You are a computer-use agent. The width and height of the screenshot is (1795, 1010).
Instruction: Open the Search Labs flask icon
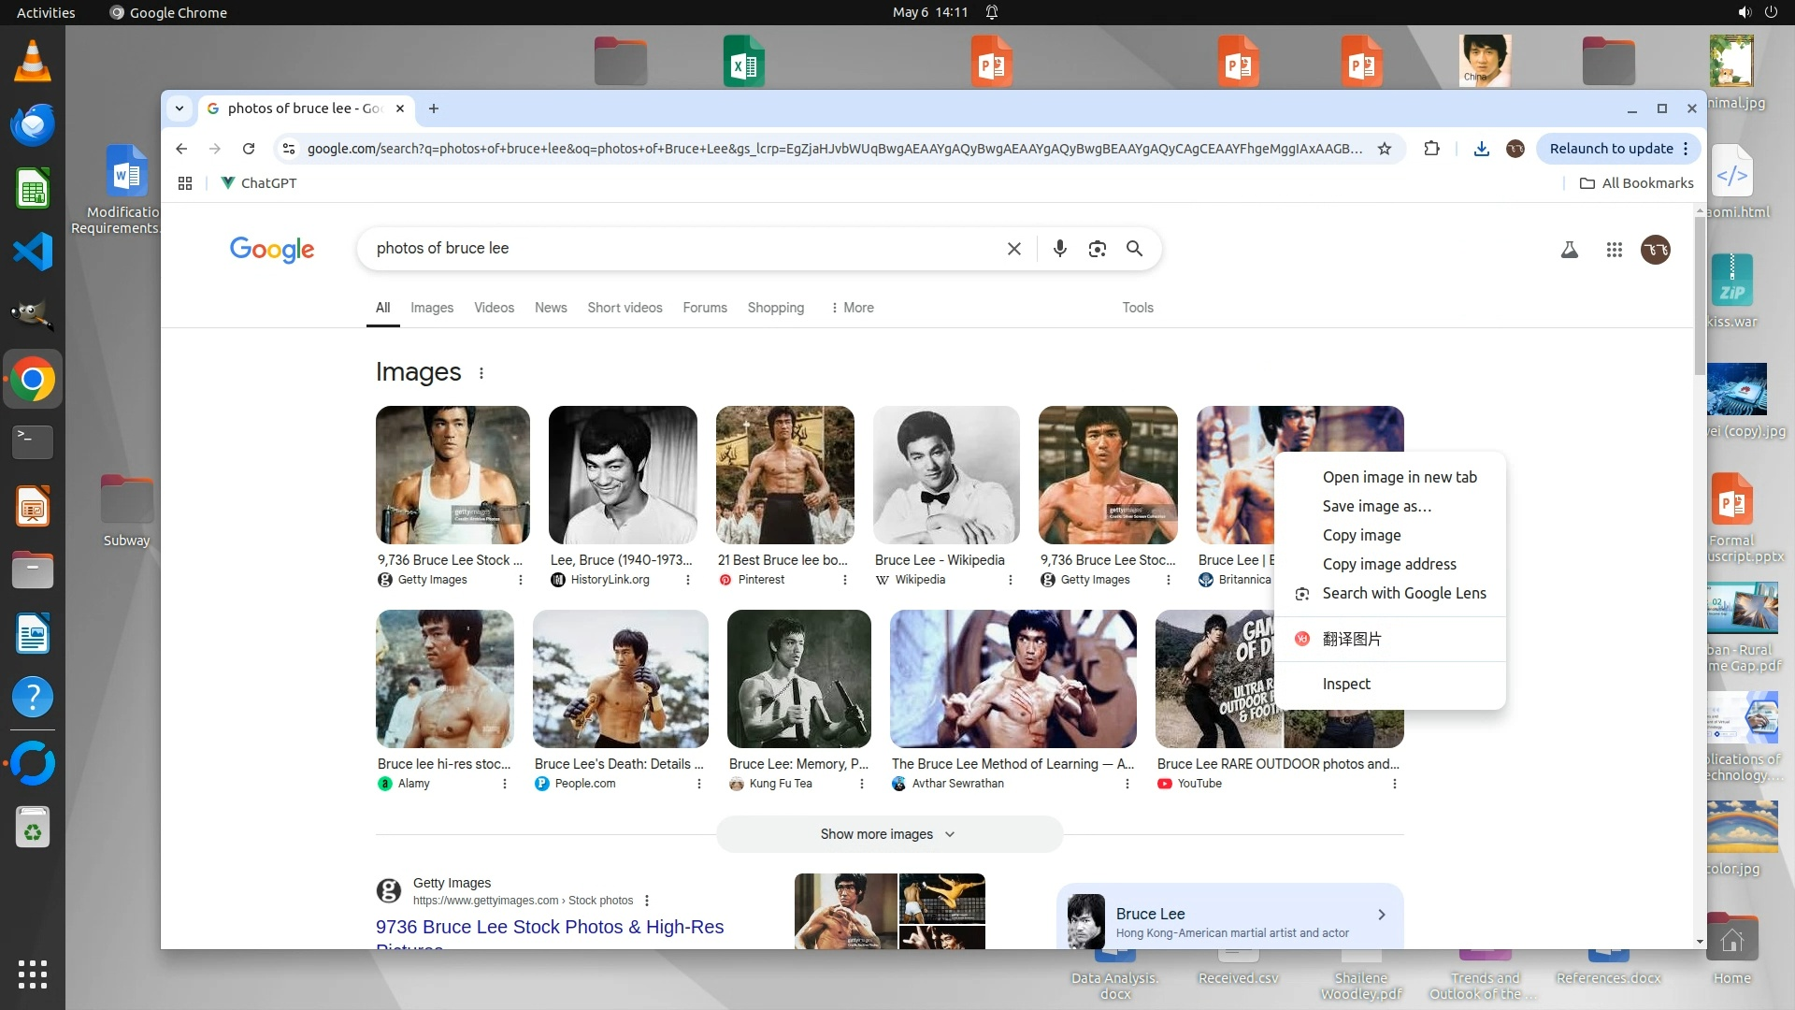tap(1570, 250)
